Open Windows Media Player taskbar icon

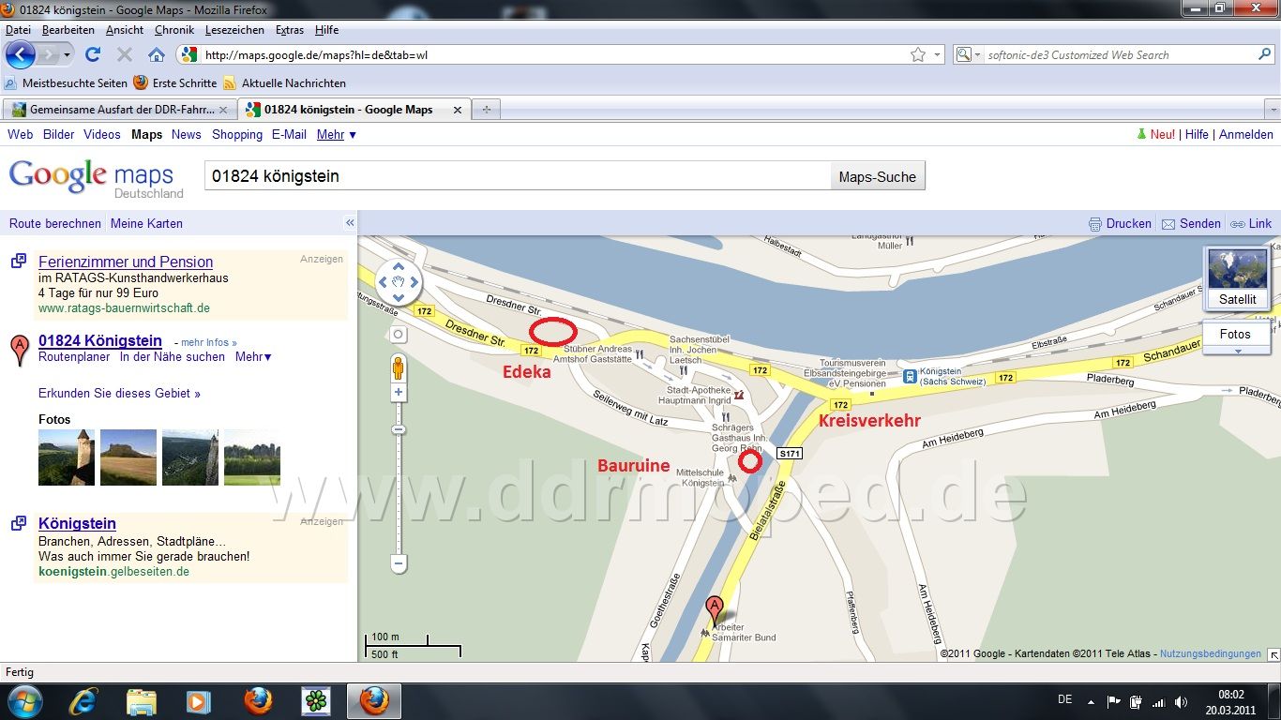199,701
